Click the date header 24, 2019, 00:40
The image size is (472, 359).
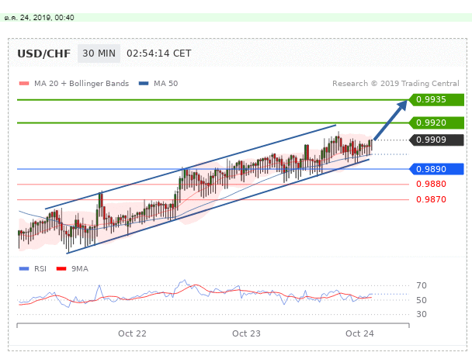(39, 17)
